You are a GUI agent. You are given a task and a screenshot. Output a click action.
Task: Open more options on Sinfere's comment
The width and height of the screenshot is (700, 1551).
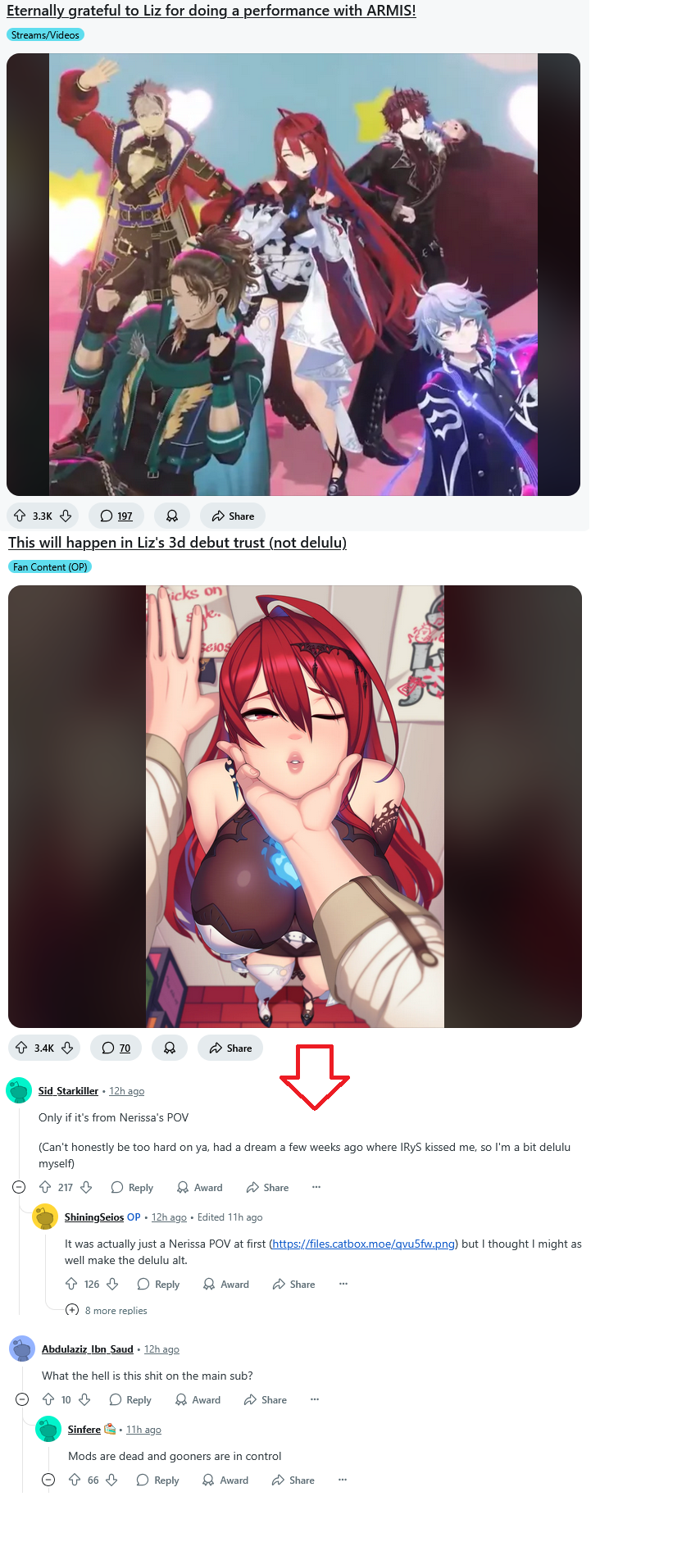pos(343,1480)
